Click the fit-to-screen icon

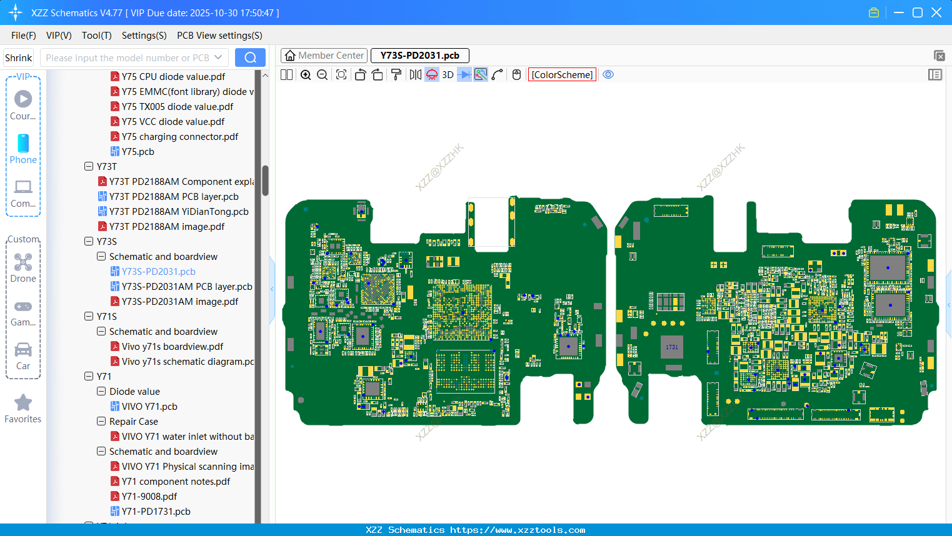(341, 75)
